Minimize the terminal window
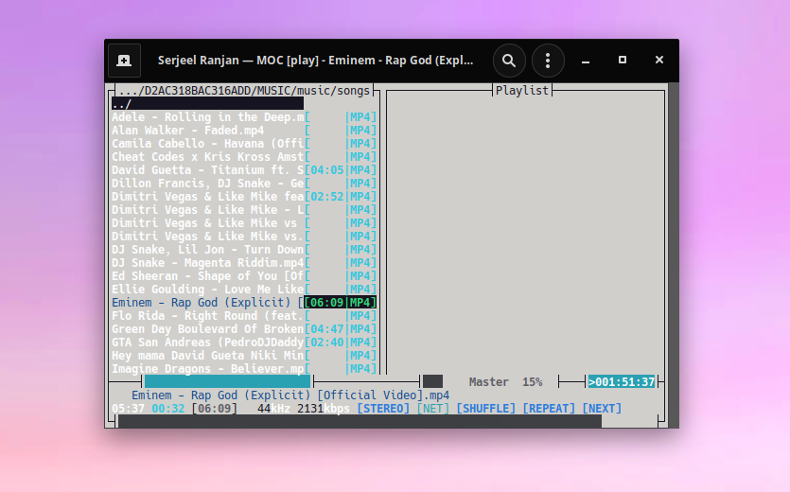This screenshot has height=492, width=790. 586,61
